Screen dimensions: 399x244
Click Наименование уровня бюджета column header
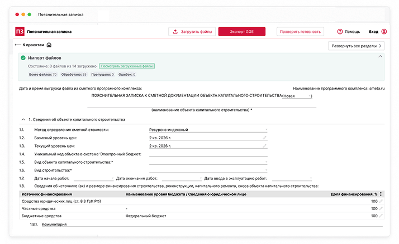(186, 194)
